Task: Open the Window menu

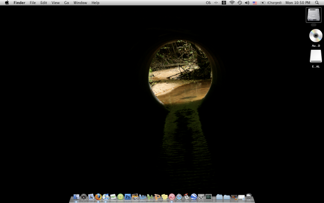Action: [80, 3]
